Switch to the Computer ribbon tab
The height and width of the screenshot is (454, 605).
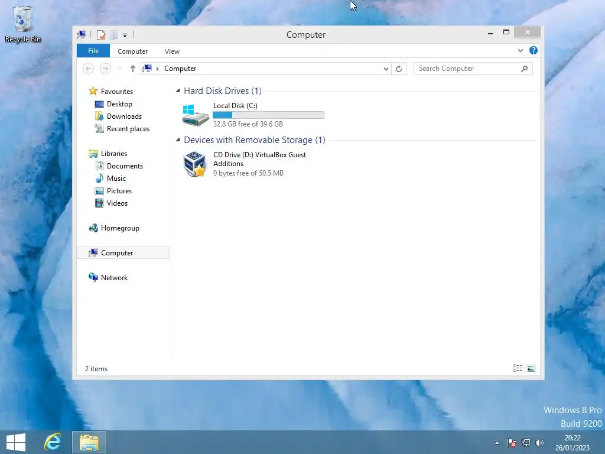pos(133,51)
